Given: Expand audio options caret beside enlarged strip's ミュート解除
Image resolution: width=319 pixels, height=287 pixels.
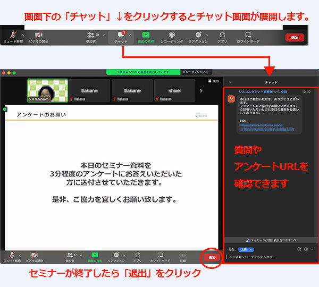Looking at the screenshot, I should (x=22, y=35).
